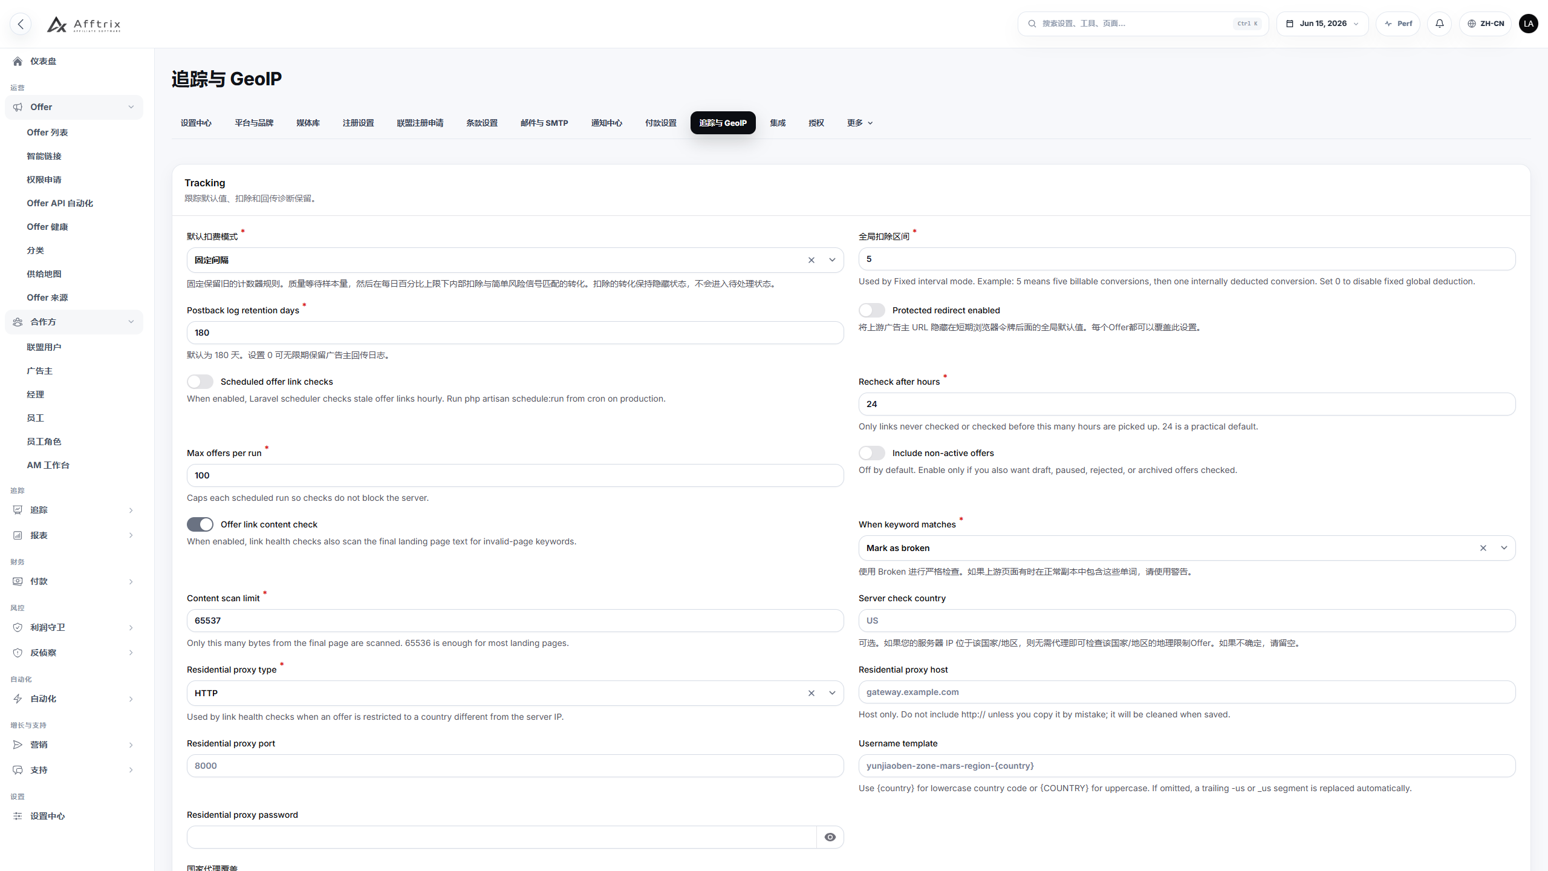The image size is (1548, 871).
Task: Focus the top search settings field
Action: click(x=1143, y=24)
